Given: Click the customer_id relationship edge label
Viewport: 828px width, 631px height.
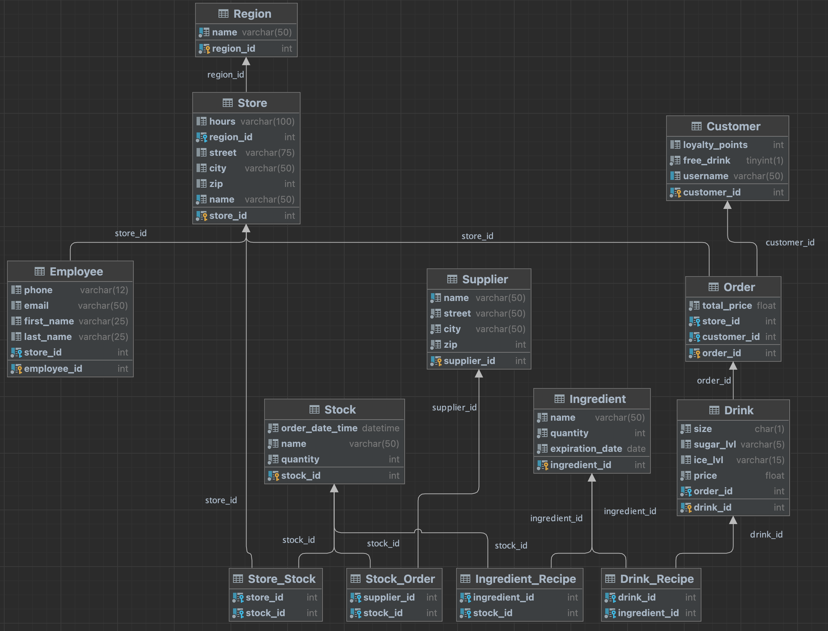Looking at the screenshot, I should click(790, 243).
